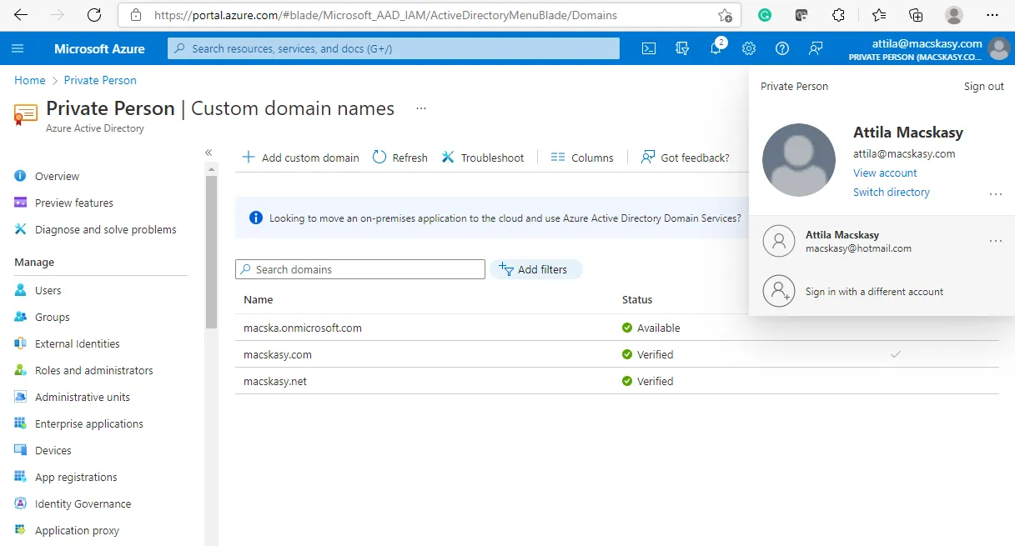Viewport: 1015px width, 546px height.
Task: Sort by the Status column header
Action: [637, 300]
